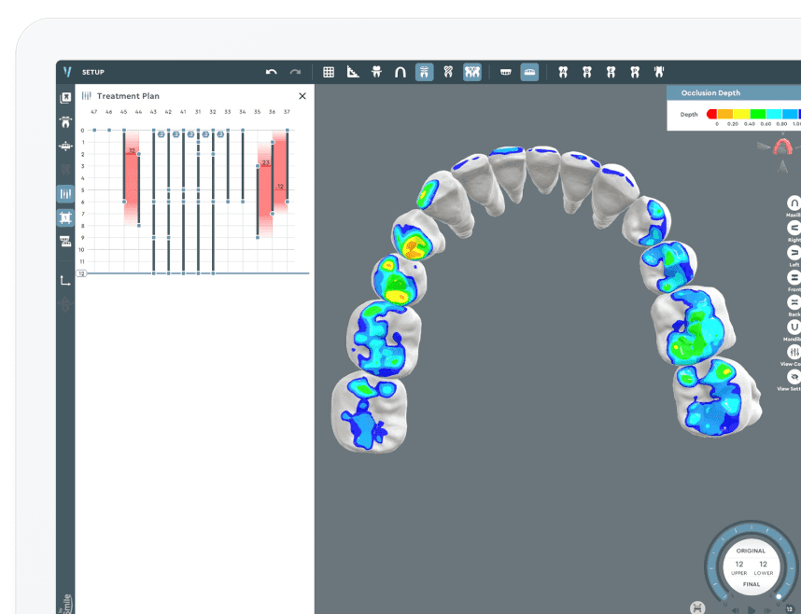The height and width of the screenshot is (614, 801).
Task: Open the View Controls sliders panel
Action: 794,352
